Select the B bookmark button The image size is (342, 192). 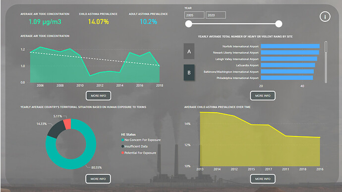point(189,72)
